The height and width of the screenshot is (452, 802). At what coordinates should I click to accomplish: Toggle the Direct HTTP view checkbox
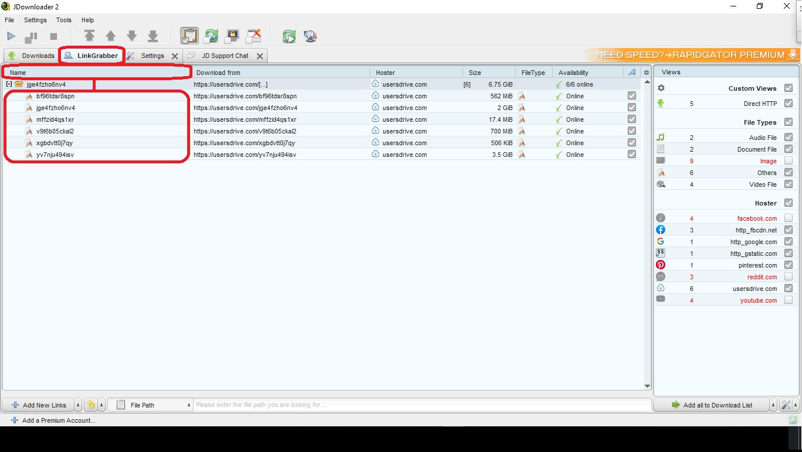coord(789,104)
